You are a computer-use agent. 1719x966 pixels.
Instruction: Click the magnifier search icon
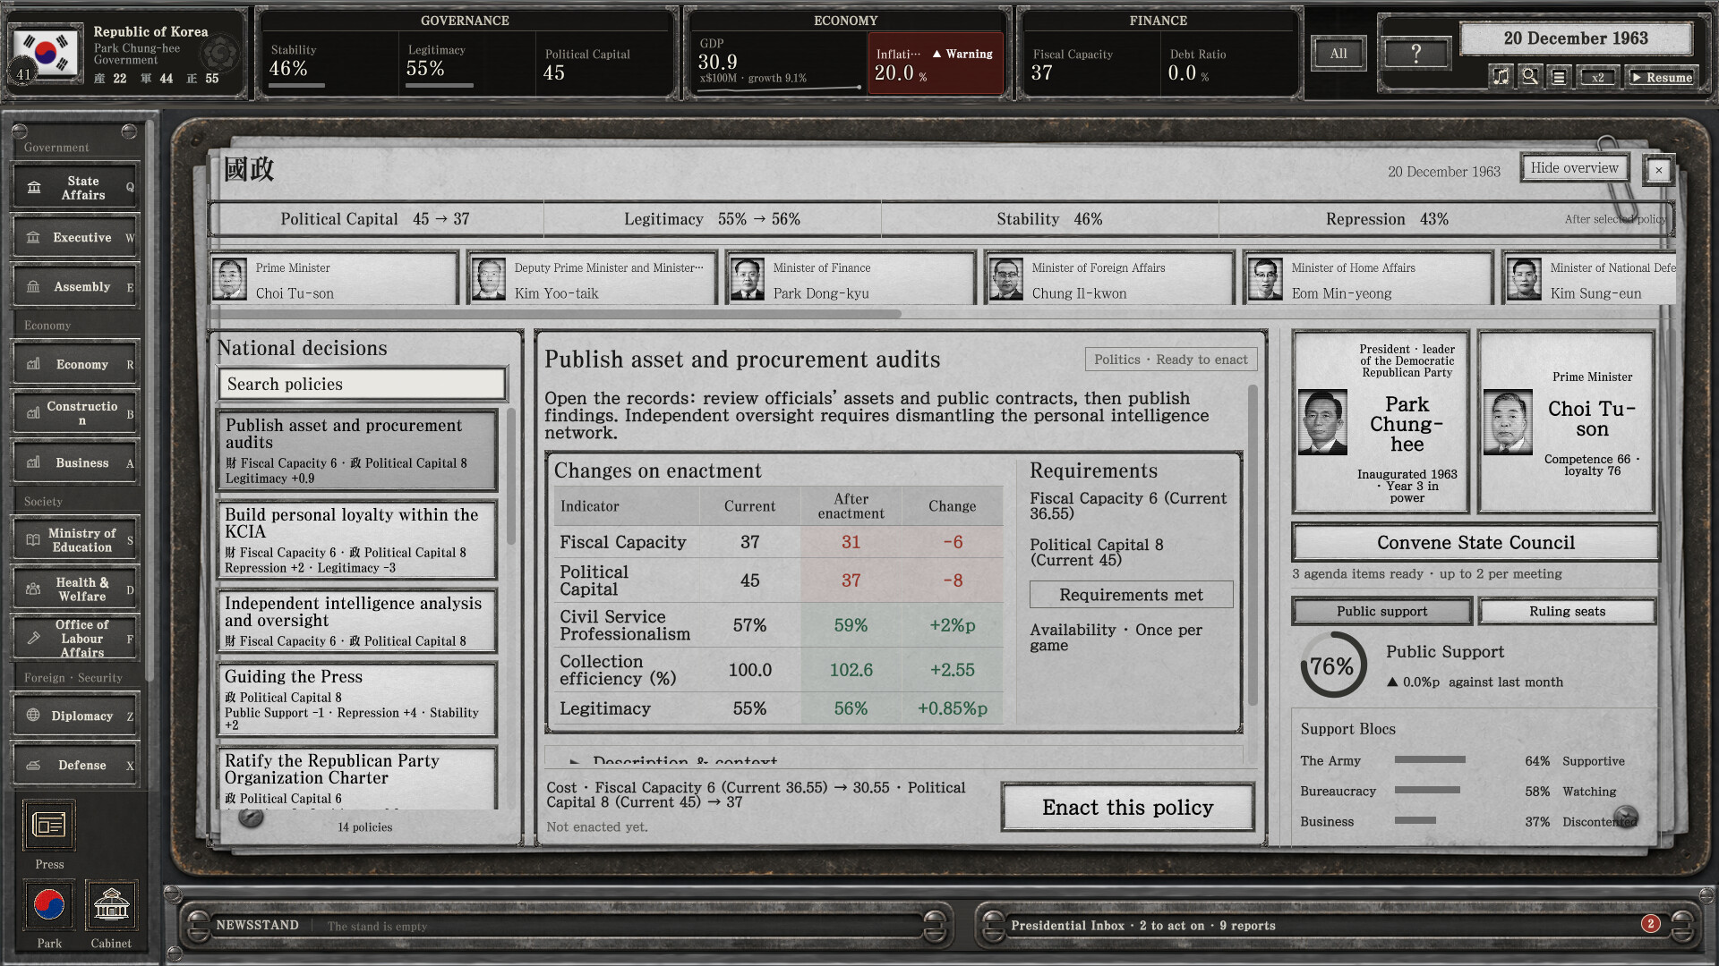(x=1530, y=77)
